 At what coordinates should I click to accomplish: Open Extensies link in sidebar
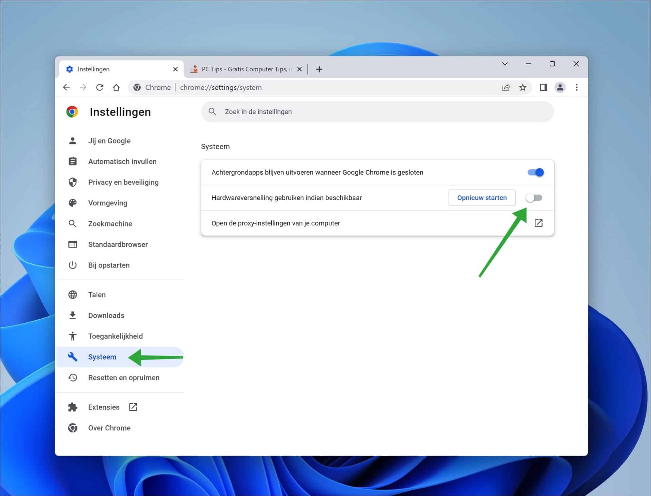(104, 407)
